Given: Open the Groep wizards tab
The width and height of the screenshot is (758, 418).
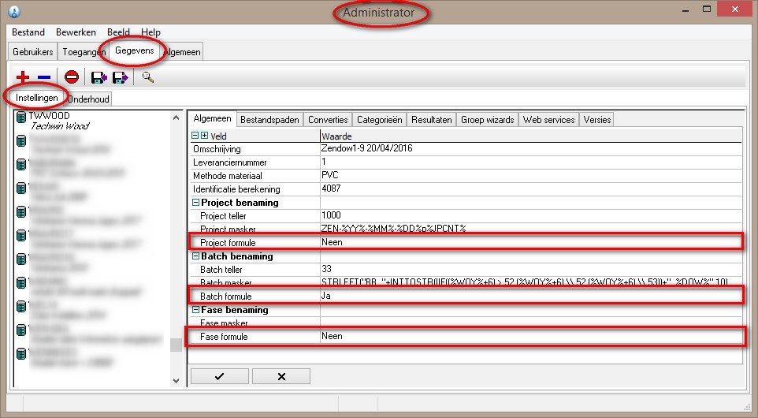Looking at the screenshot, I should click(x=487, y=120).
